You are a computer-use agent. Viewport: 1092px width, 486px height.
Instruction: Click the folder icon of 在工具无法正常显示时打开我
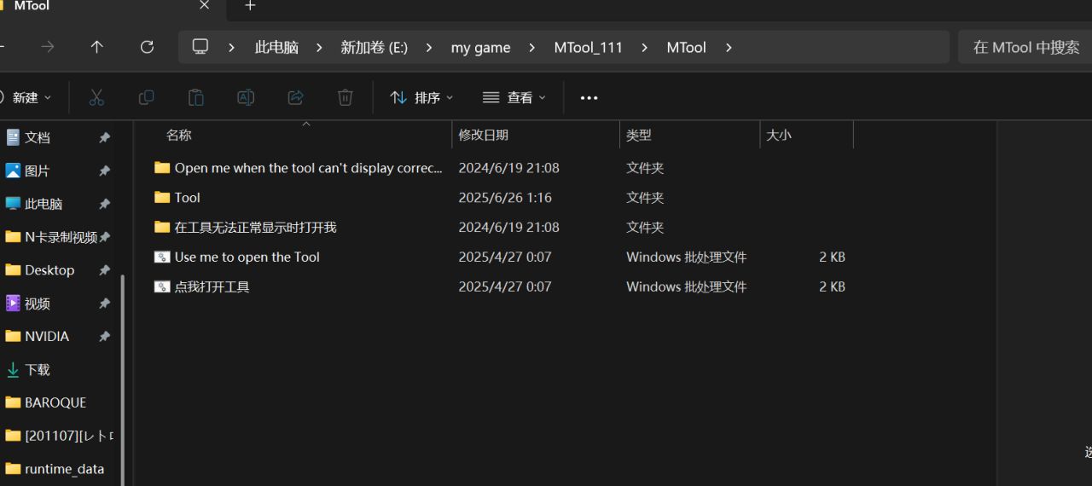pos(162,227)
